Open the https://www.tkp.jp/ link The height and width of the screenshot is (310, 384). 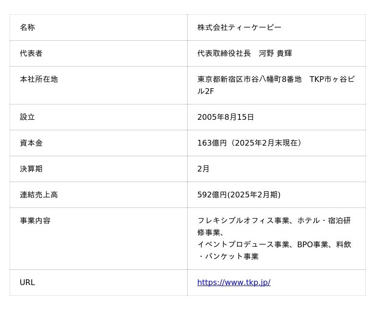[x=234, y=282]
